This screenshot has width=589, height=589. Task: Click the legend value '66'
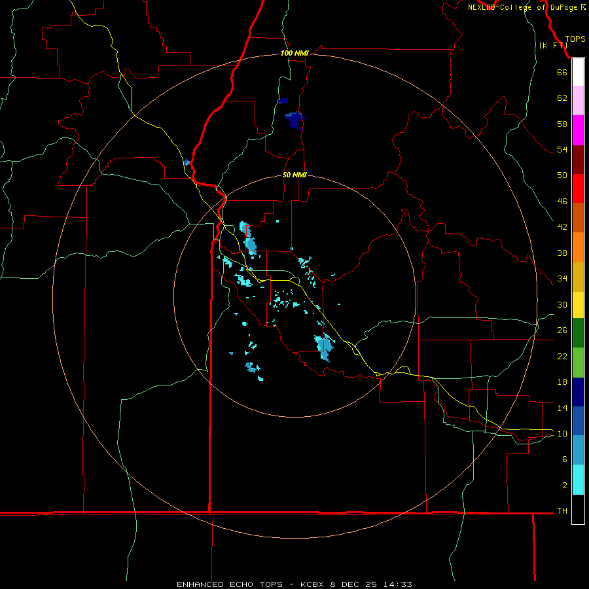click(562, 72)
